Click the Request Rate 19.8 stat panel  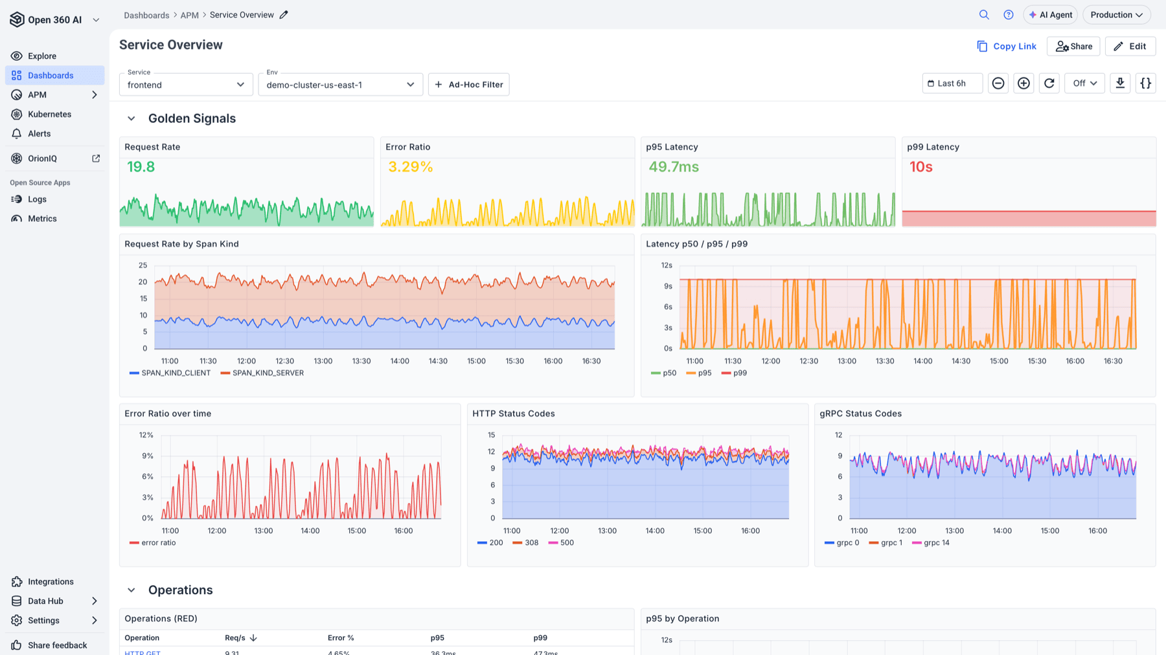click(247, 182)
